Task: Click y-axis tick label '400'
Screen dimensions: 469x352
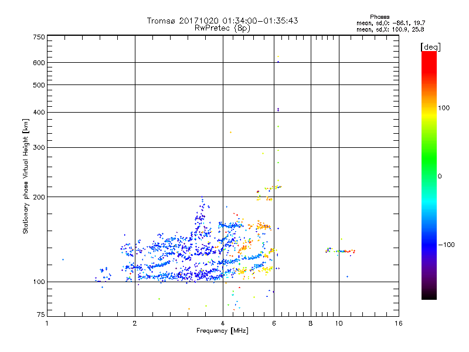Action: click(39, 112)
